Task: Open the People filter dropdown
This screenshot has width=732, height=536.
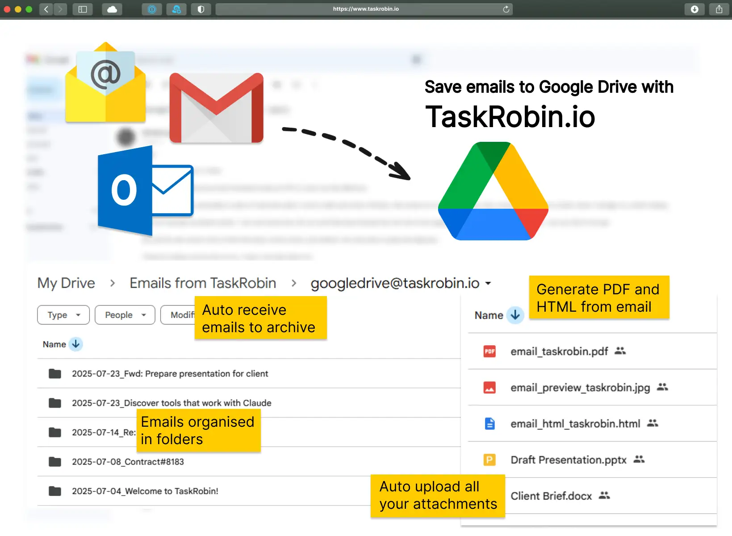Action: click(125, 315)
